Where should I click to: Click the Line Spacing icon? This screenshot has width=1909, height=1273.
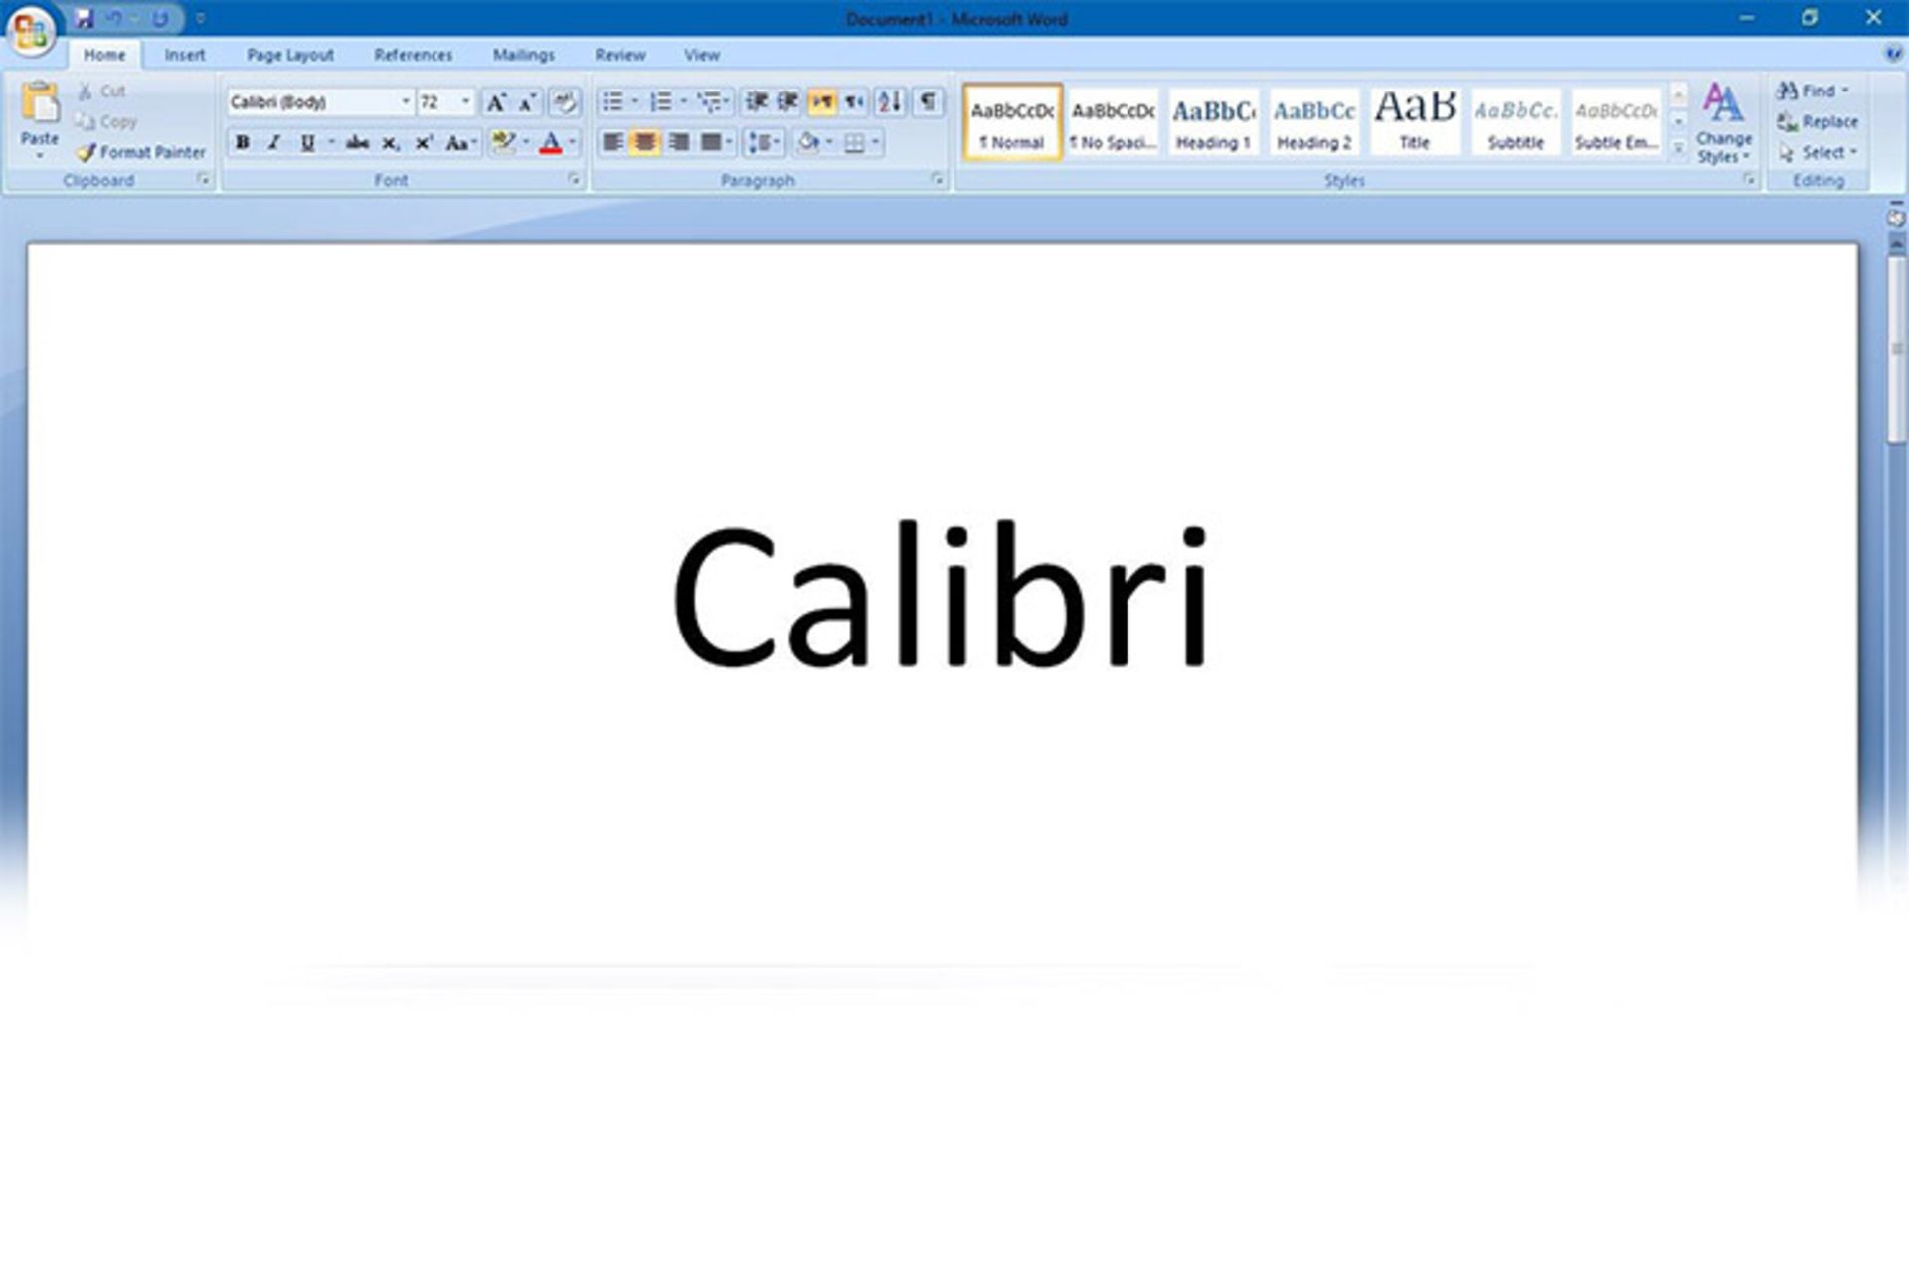tap(760, 143)
